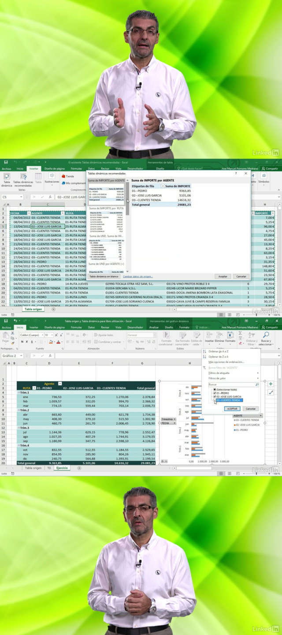
Task: Select cell 02--JOSE LUIS GARCIA in row 5
Action: pyautogui.click(x=48, y=226)
